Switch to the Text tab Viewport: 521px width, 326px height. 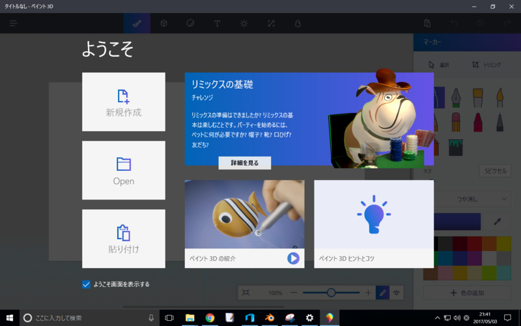pyautogui.click(x=217, y=23)
